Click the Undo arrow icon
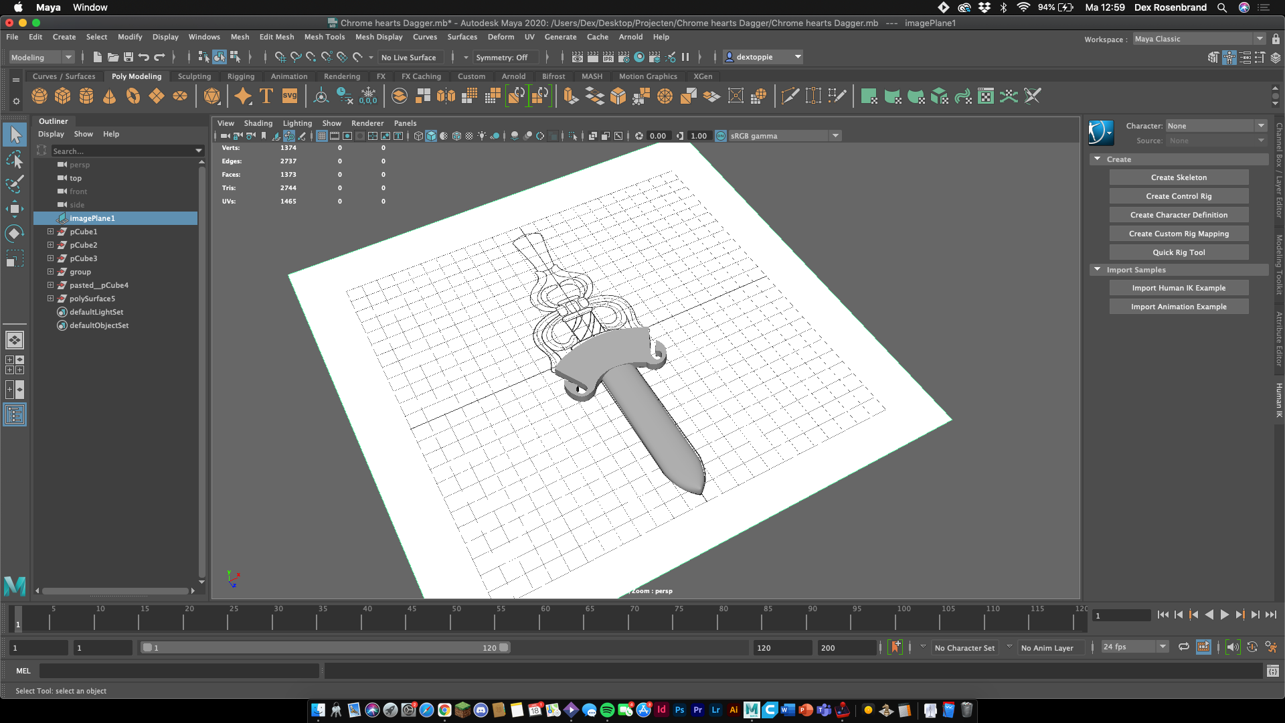 click(144, 58)
